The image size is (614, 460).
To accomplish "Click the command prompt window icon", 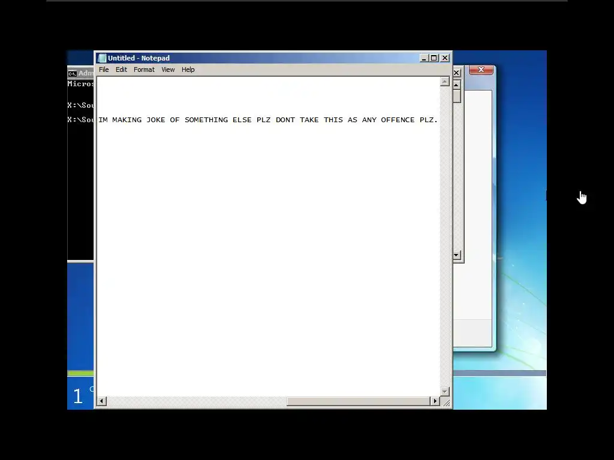I will (72, 73).
